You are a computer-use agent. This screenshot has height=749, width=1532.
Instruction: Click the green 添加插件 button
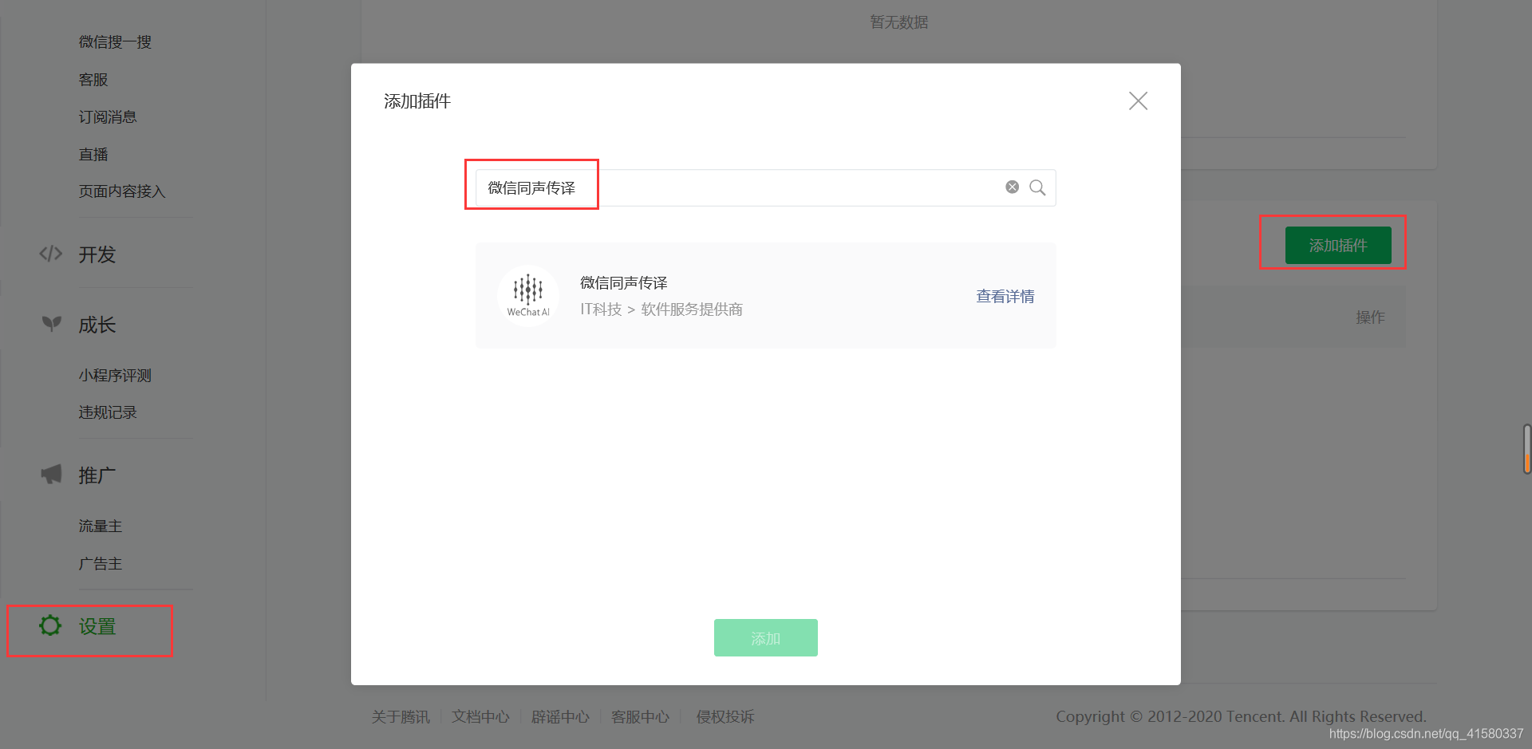click(1338, 245)
